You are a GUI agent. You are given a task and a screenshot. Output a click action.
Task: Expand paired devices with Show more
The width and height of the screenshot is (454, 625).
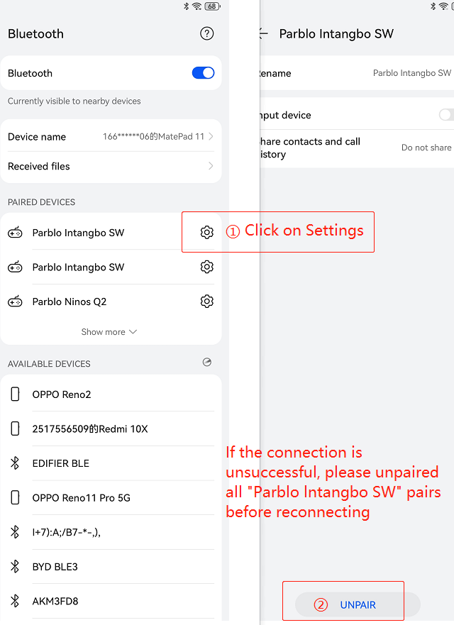click(109, 331)
